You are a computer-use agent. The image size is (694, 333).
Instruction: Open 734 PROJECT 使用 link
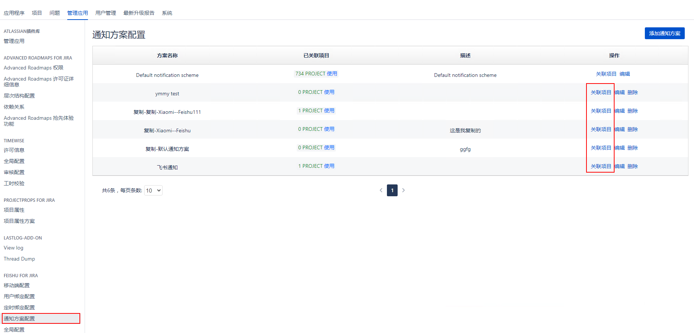(x=316, y=74)
